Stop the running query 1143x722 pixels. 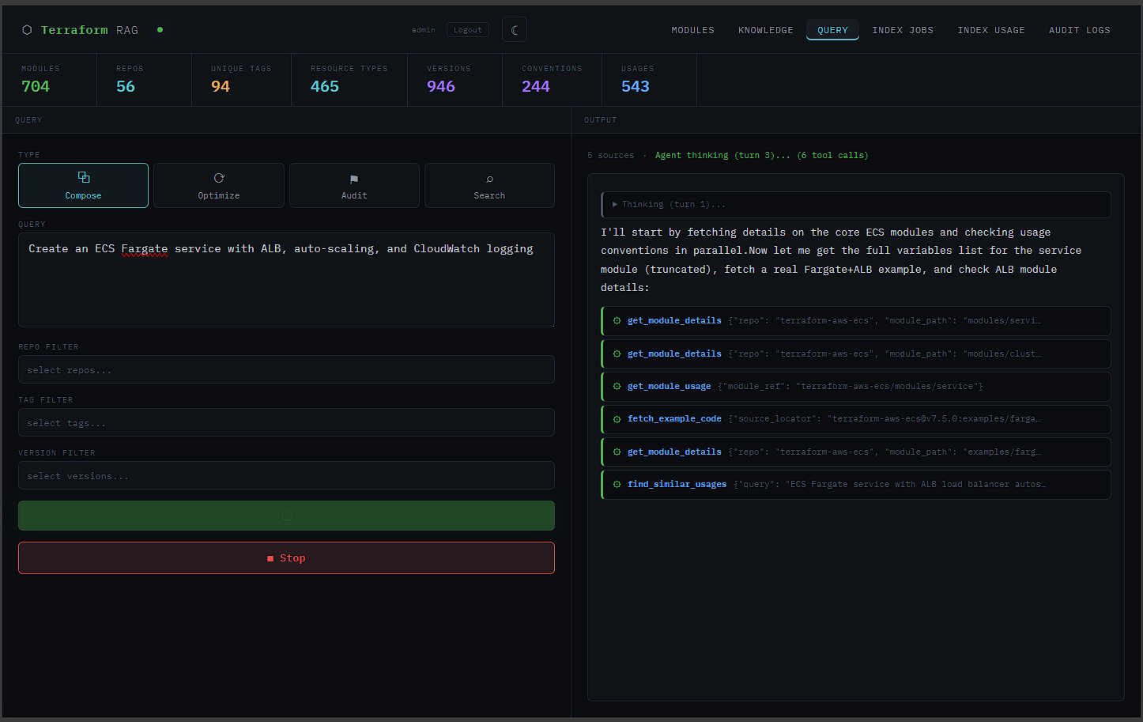coord(286,558)
